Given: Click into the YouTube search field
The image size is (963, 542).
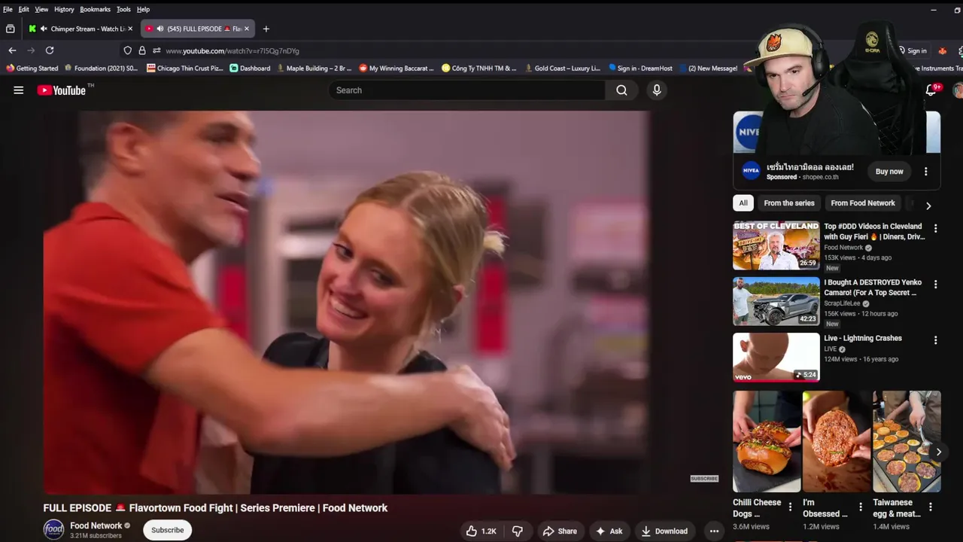Looking at the screenshot, I should [466, 90].
